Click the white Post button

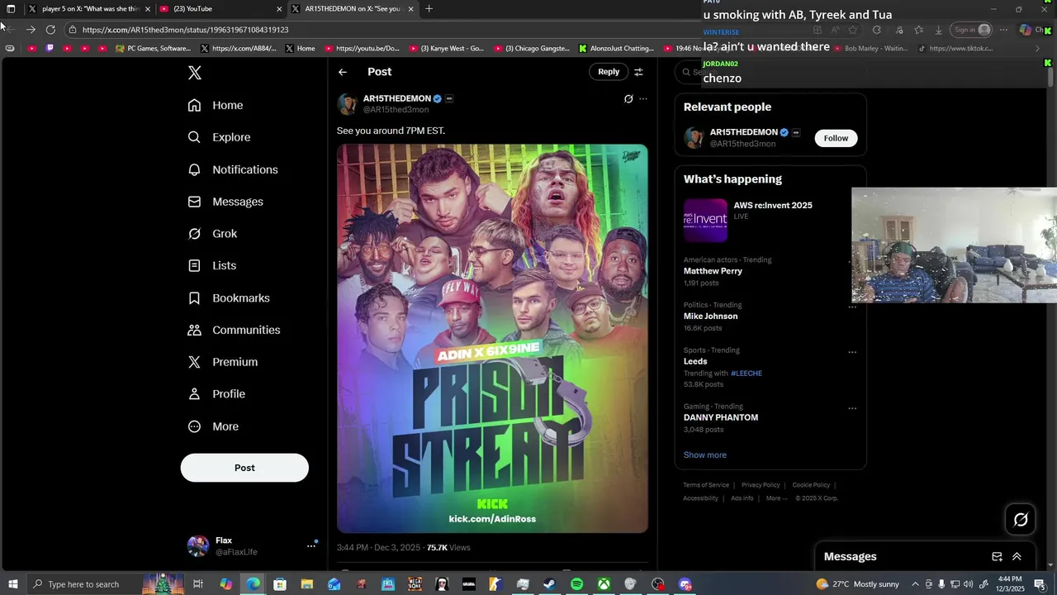tap(244, 468)
